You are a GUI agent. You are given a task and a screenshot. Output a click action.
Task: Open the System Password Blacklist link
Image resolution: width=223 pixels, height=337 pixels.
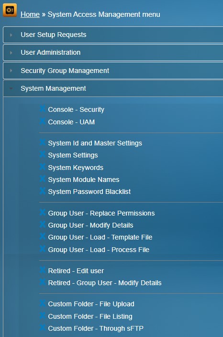click(x=89, y=192)
